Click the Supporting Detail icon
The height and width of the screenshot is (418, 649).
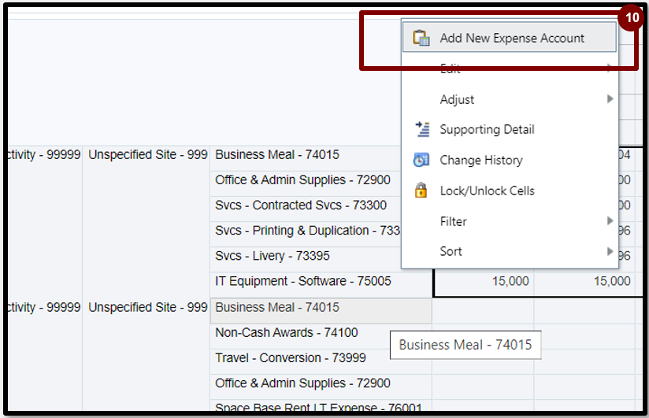[x=421, y=130]
